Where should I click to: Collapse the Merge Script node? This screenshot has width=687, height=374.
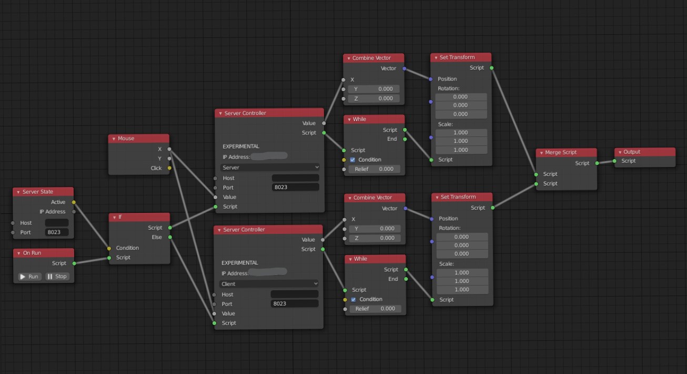pyautogui.click(x=541, y=152)
